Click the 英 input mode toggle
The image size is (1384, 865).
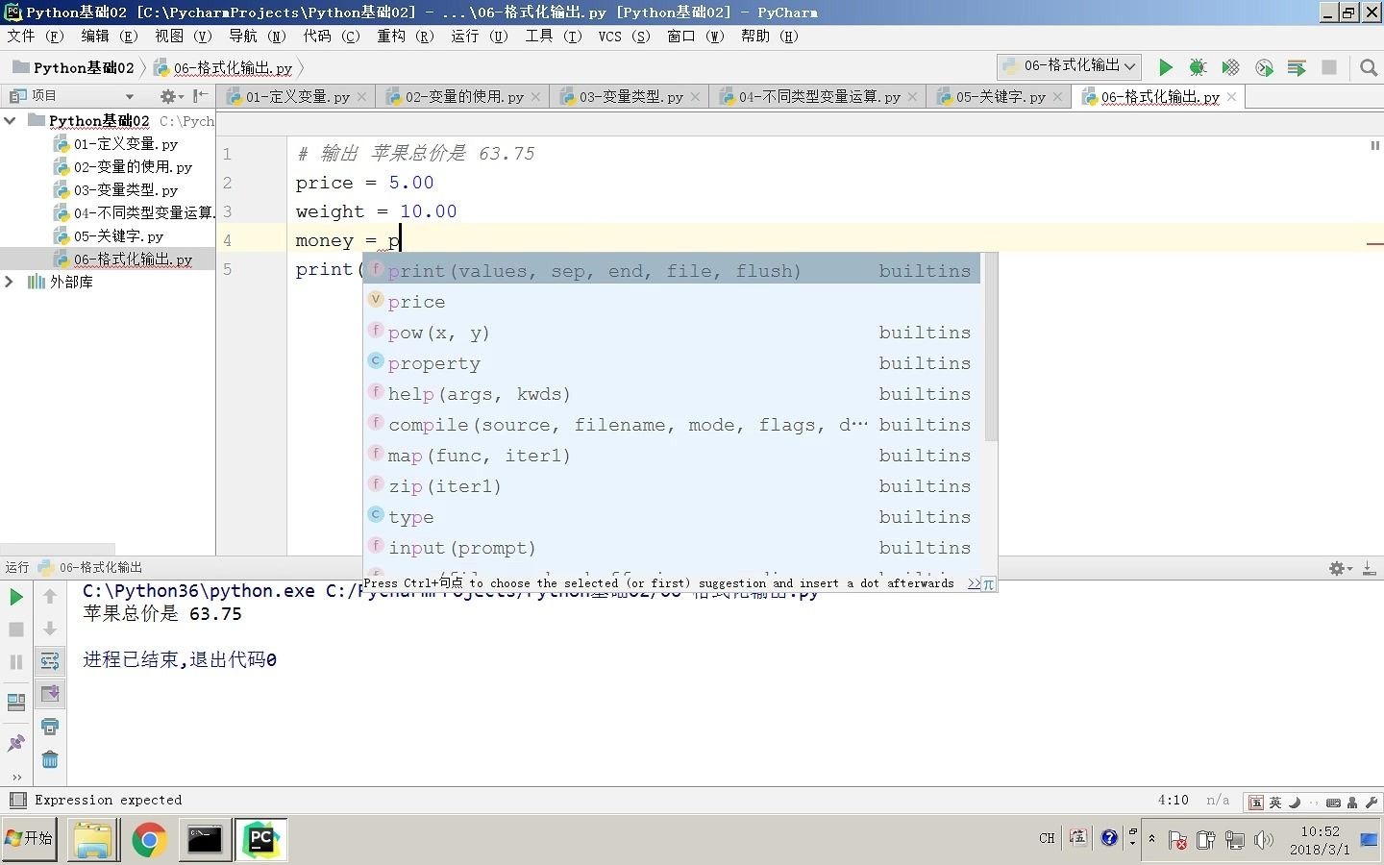[1275, 802]
